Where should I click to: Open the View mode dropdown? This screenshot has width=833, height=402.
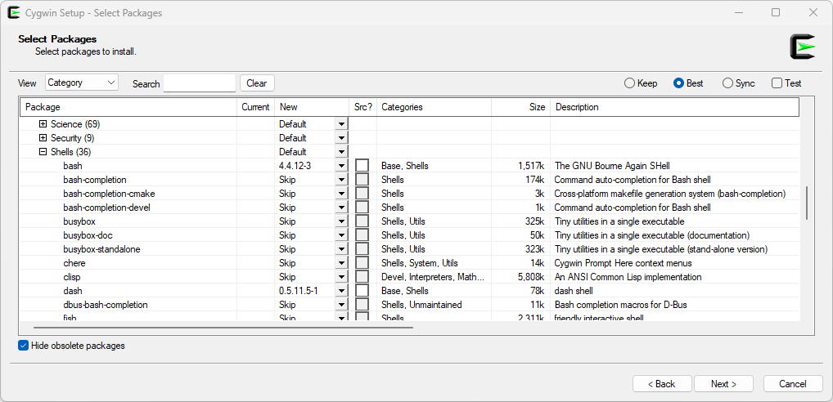pos(82,83)
